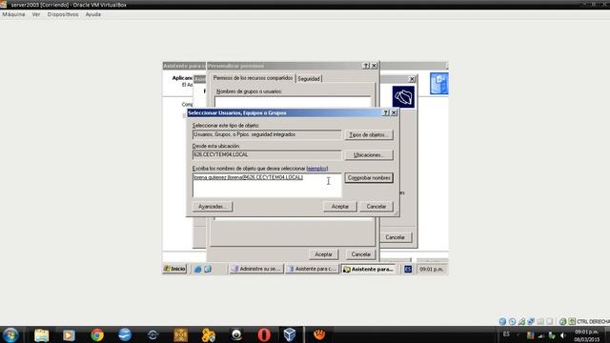Launch Google Chrome from host taskbar
Viewport: 610px width, 343px height.
pyautogui.click(x=97, y=334)
